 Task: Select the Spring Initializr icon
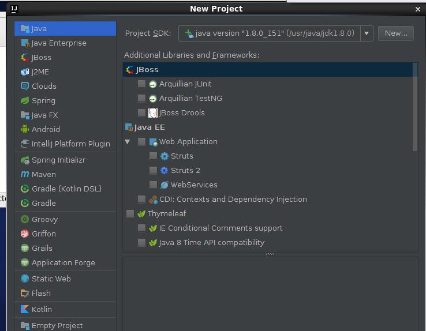point(25,160)
